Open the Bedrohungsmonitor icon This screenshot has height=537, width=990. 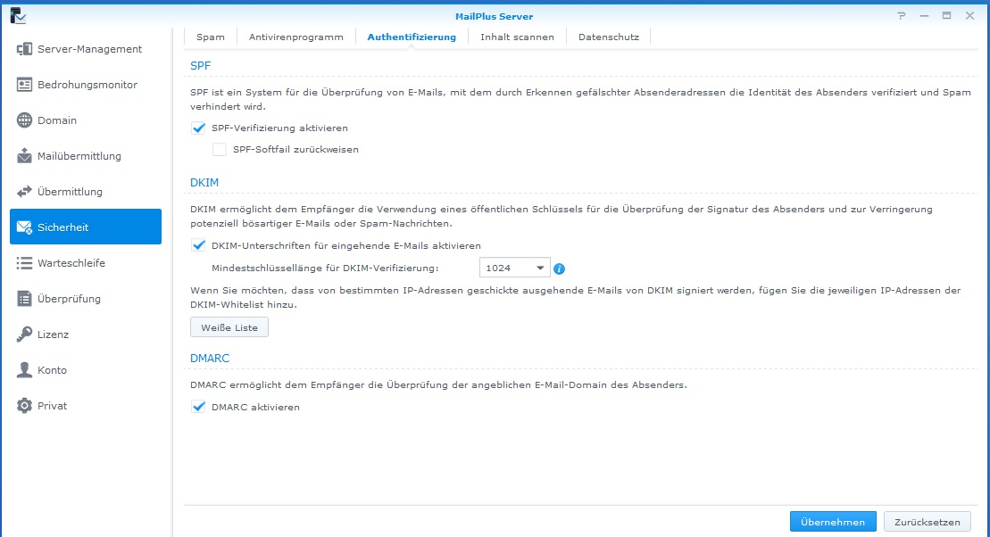pyautogui.click(x=24, y=85)
